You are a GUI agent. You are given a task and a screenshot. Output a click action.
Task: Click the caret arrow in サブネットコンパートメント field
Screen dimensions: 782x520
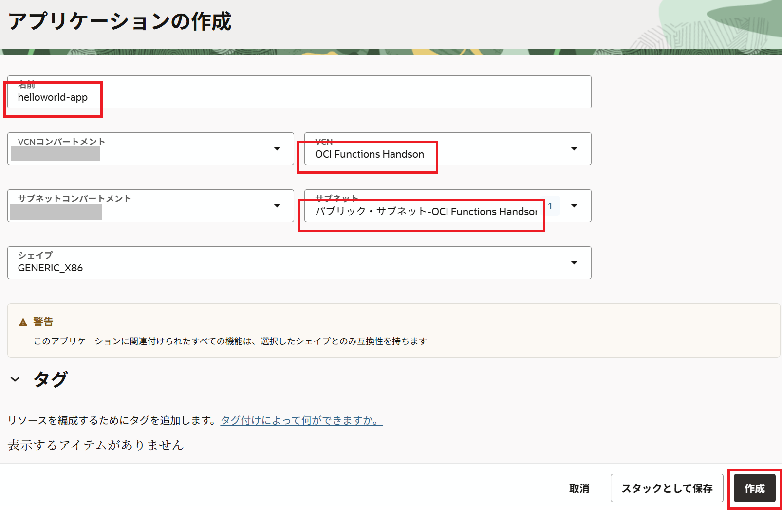(277, 206)
